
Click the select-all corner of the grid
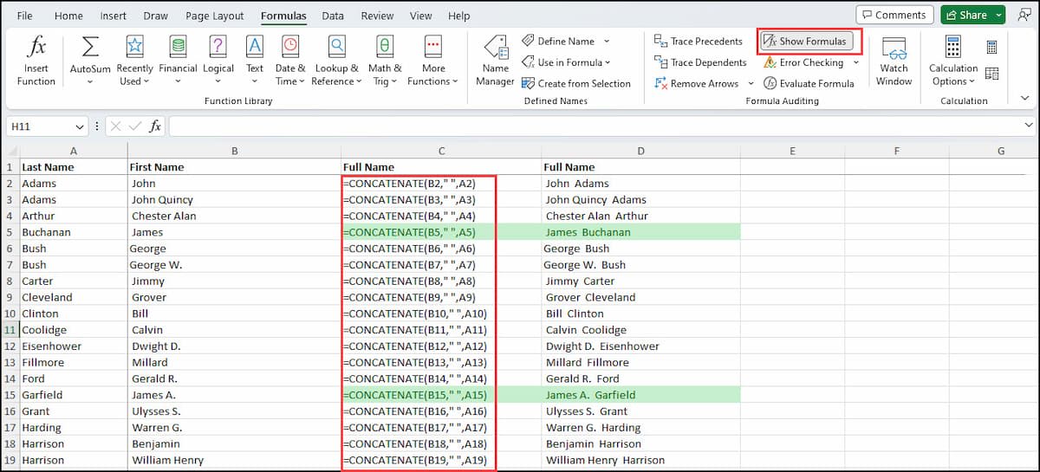10,151
